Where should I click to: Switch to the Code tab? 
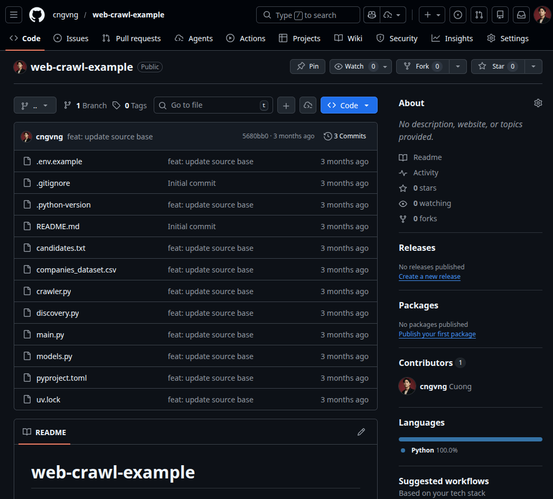point(25,39)
